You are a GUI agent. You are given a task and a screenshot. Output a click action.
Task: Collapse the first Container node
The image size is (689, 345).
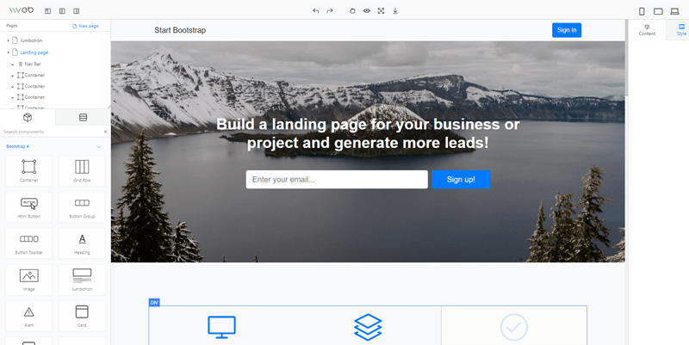click(13, 75)
